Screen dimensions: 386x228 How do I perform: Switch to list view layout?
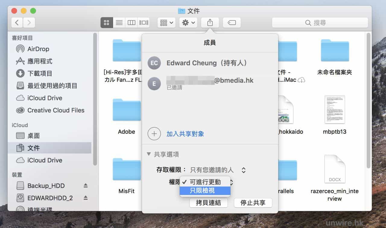click(x=119, y=23)
